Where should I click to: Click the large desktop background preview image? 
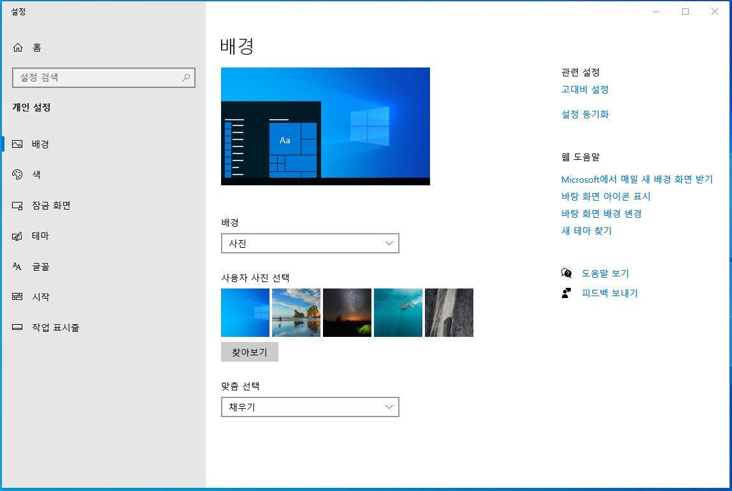coord(326,127)
